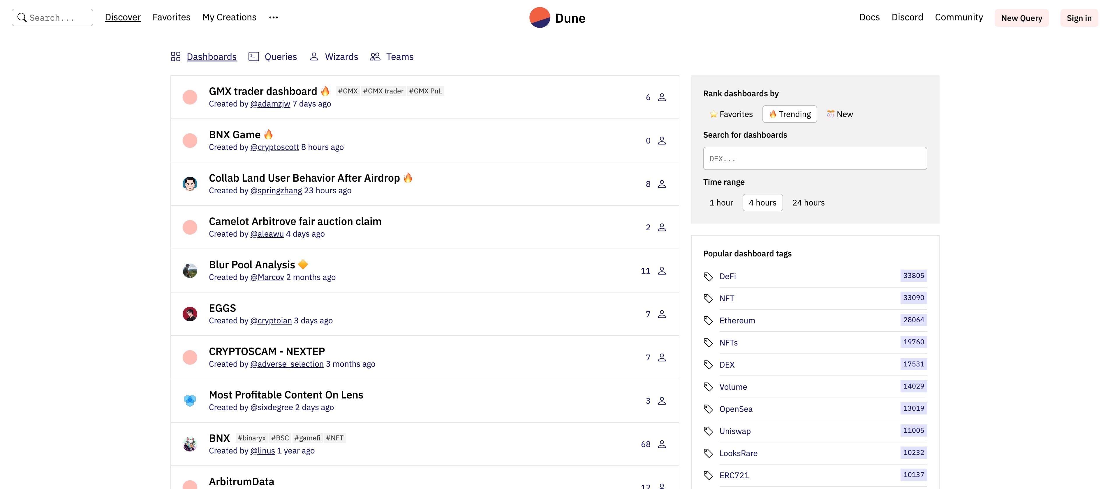Open creator profile @cryptoscott
The height and width of the screenshot is (489, 1110).
tap(274, 147)
